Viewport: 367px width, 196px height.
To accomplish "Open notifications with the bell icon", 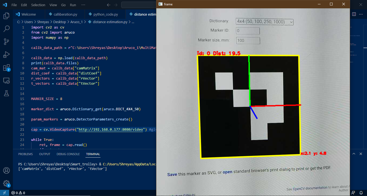I will point(361,193).
